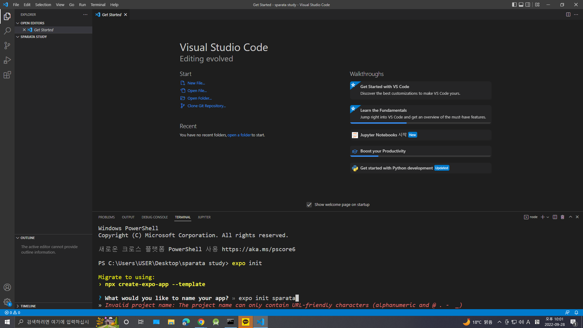Click Clone Git Repository... link
The width and height of the screenshot is (583, 328).
[207, 106]
